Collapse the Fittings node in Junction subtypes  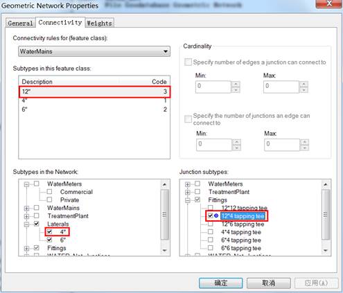point(188,200)
